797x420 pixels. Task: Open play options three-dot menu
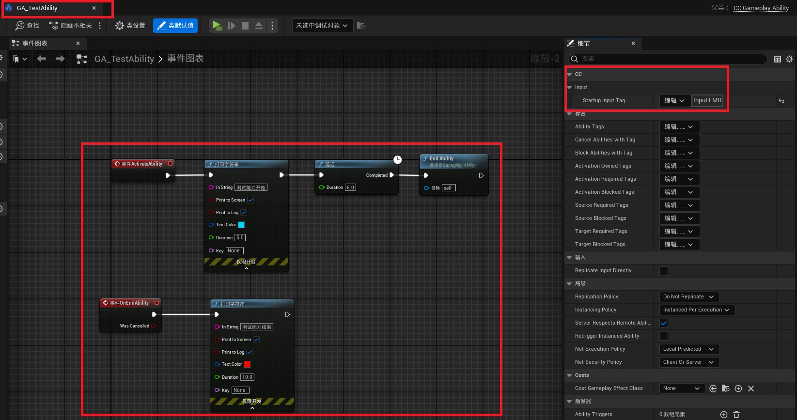(x=272, y=26)
